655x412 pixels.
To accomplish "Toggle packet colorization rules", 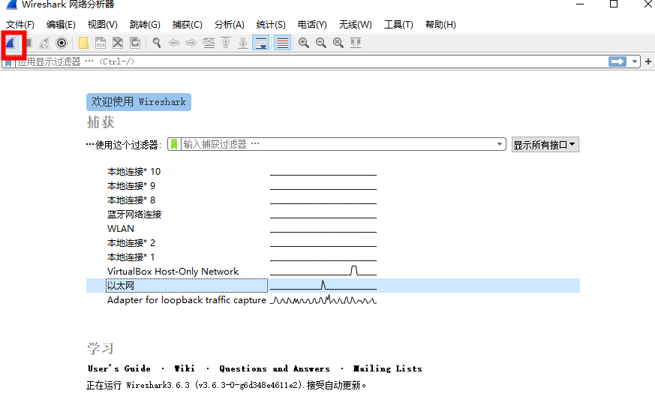I will tap(282, 43).
